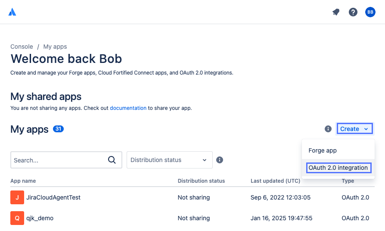Go to Console breadcrumb
The height and width of the screenshot is (231, 385).
22,47
